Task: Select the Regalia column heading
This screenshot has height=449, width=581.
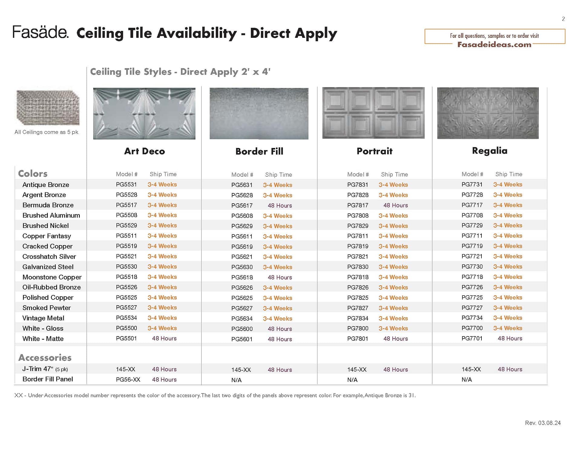Action: coord(489,150)
